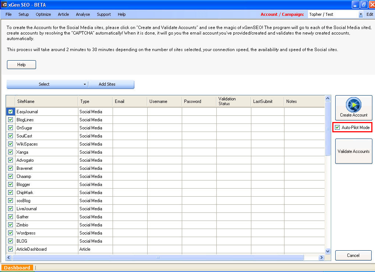375x272 pixels.
Task: Minimize the xGen SEO window
Action: (x=355, y=4)
